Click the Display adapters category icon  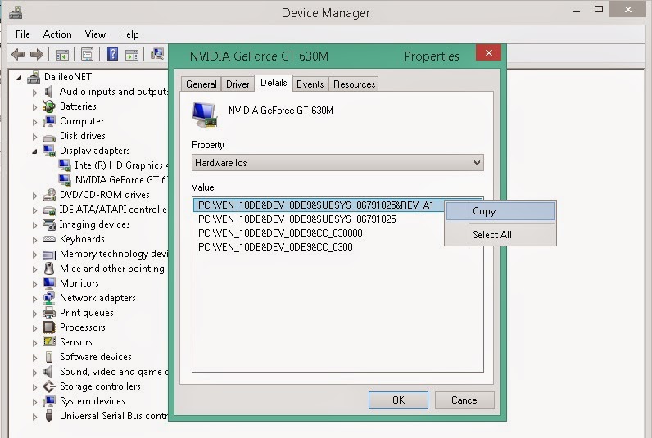(48, 151)
